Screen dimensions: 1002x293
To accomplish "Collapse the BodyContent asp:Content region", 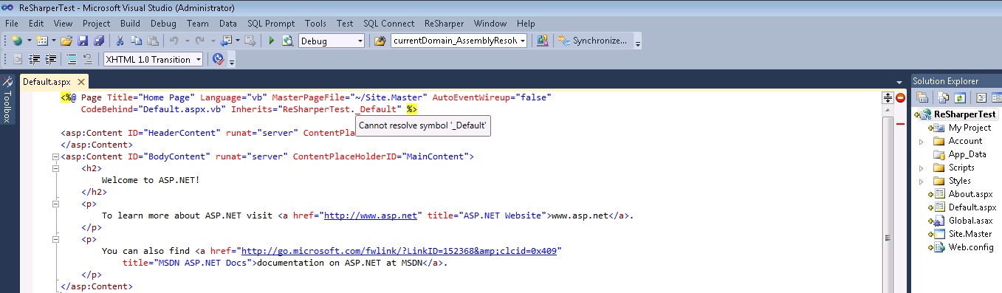I will click(55, 156).
